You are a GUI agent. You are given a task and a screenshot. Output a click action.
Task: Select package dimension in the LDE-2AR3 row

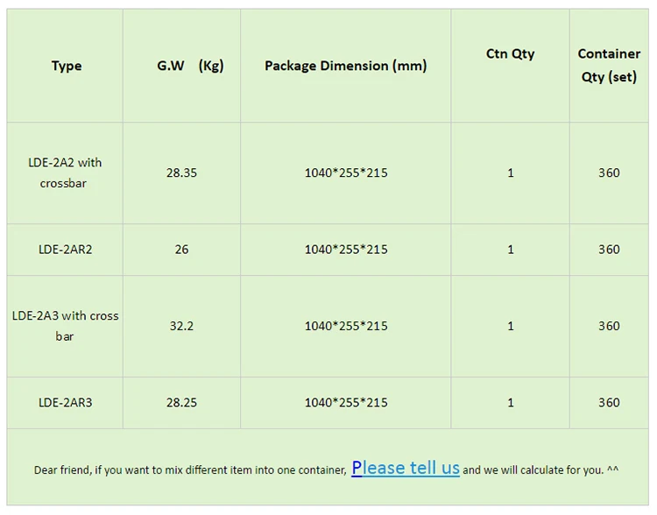click(x=346, y=403)
